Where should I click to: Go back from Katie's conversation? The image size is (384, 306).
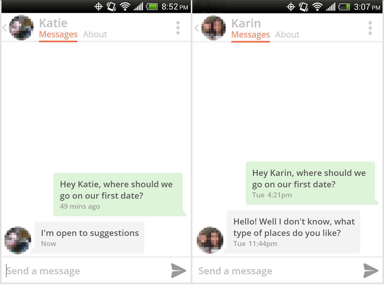click(x=4, y=28)
